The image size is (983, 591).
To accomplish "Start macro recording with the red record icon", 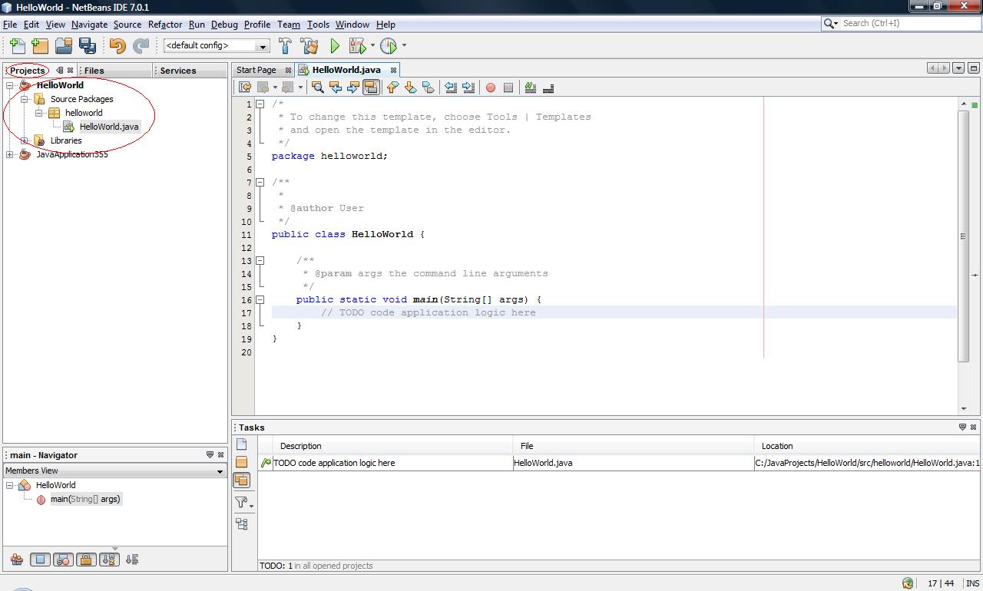I will (491, 87).
